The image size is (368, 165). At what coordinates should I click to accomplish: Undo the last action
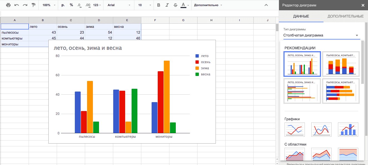click(17, 5)
